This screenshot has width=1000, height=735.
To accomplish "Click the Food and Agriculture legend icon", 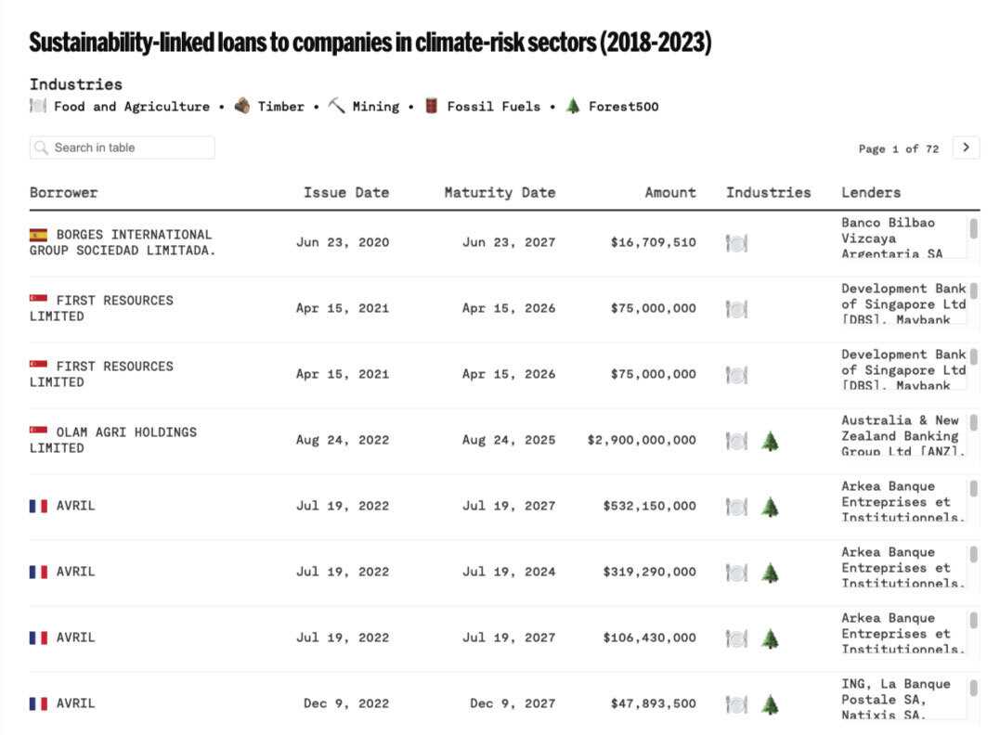I will pos(38,106).
